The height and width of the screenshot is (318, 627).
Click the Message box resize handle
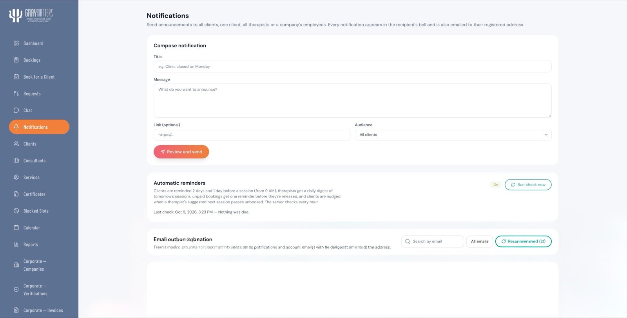click(549, 115)
